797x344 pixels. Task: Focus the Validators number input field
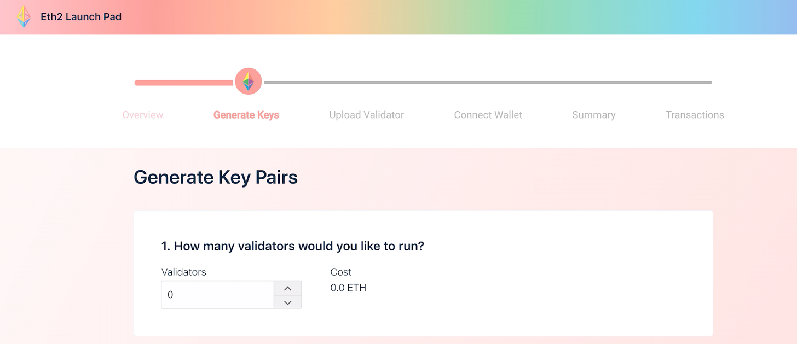click(217, 295)
